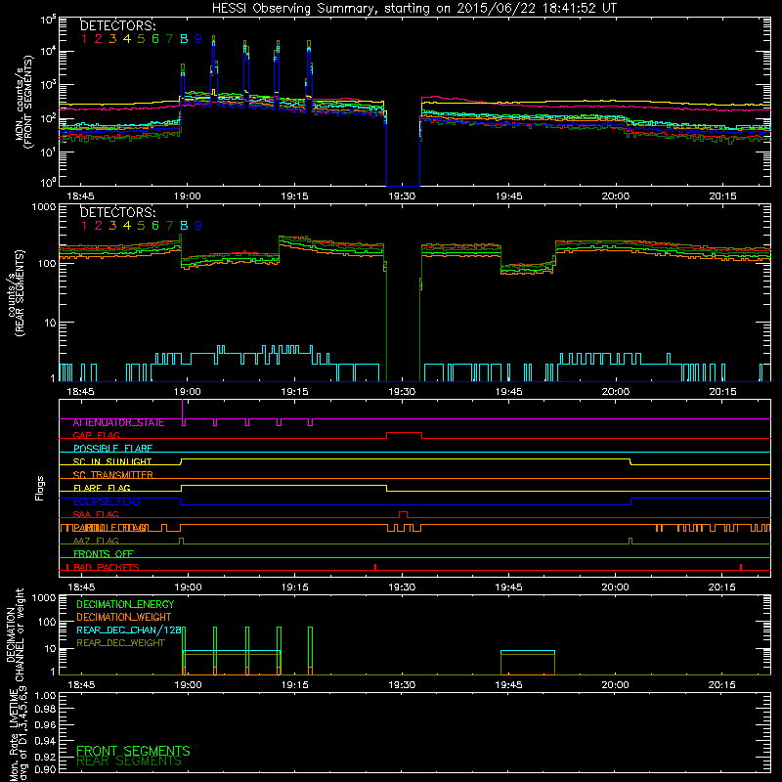Click the 1000 label on rear segments axis
782x782 pixels.
pos(44,206)
